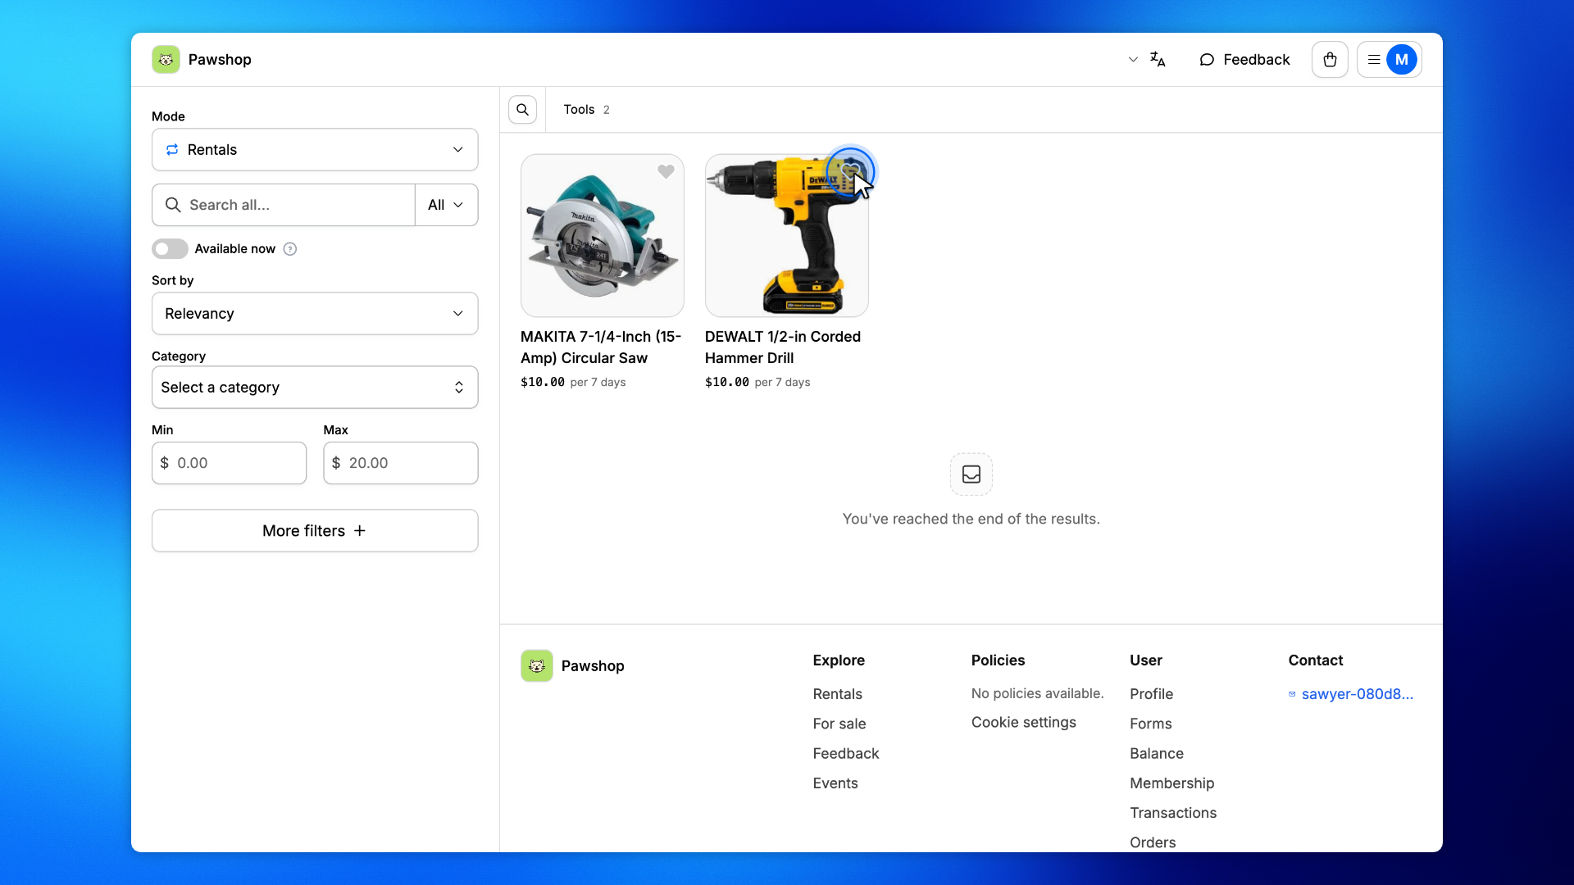
Task: Expand the header chevron beside translate icon
Action: pos(1133,60)
